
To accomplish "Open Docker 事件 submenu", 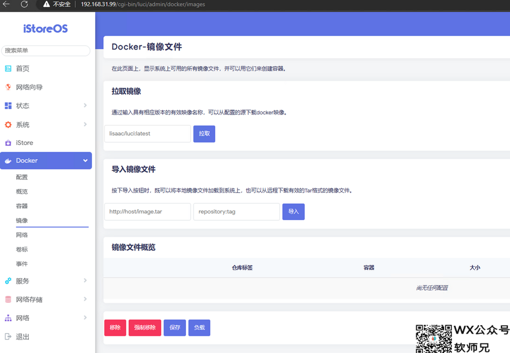I will 22,264.
